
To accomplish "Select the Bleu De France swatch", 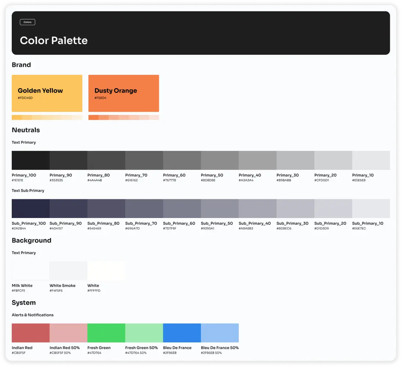I will [182, 333].
